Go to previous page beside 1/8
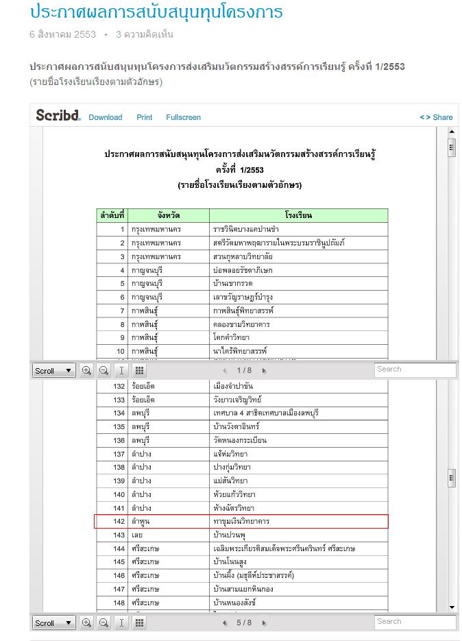462x641 pixels. (224, 371)
